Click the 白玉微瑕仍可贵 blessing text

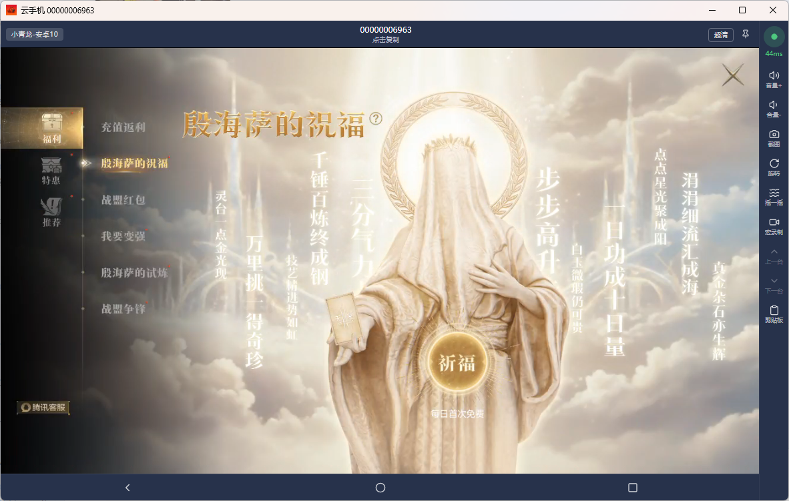(x=577, y=288)
